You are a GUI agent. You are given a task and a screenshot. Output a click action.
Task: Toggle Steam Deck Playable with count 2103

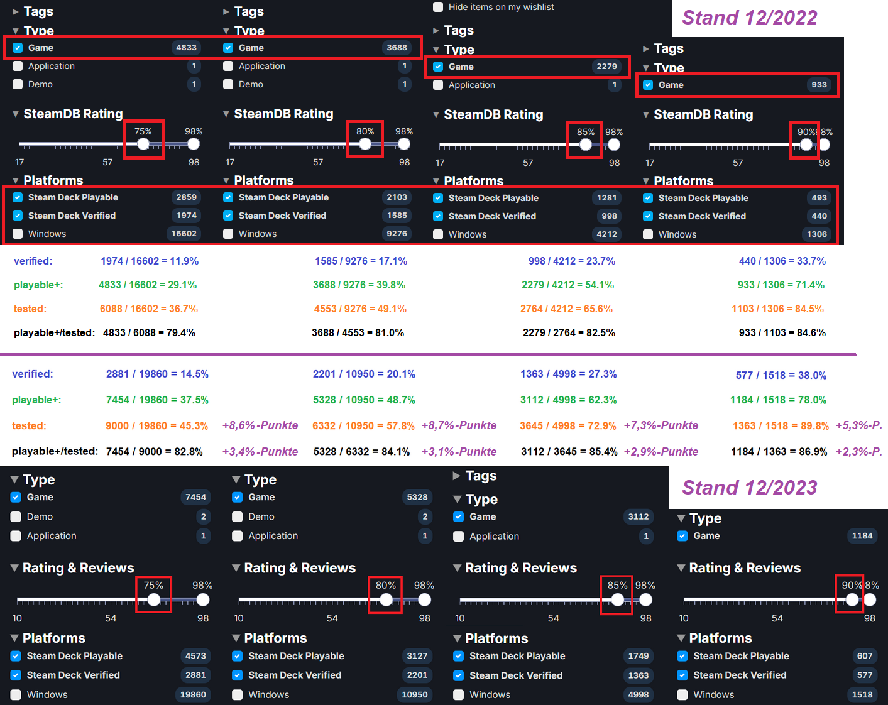pyautogui.click(x=228, y=197)
